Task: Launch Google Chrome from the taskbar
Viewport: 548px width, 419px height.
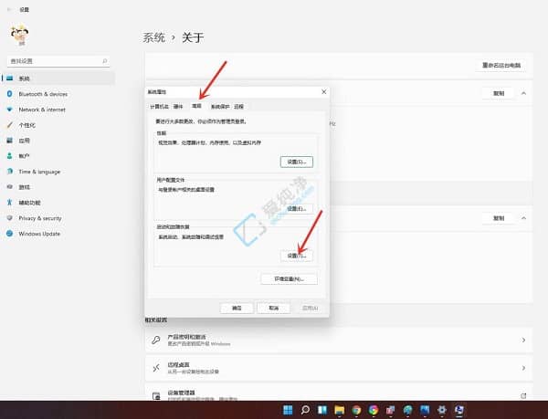Action: point(356,410)
